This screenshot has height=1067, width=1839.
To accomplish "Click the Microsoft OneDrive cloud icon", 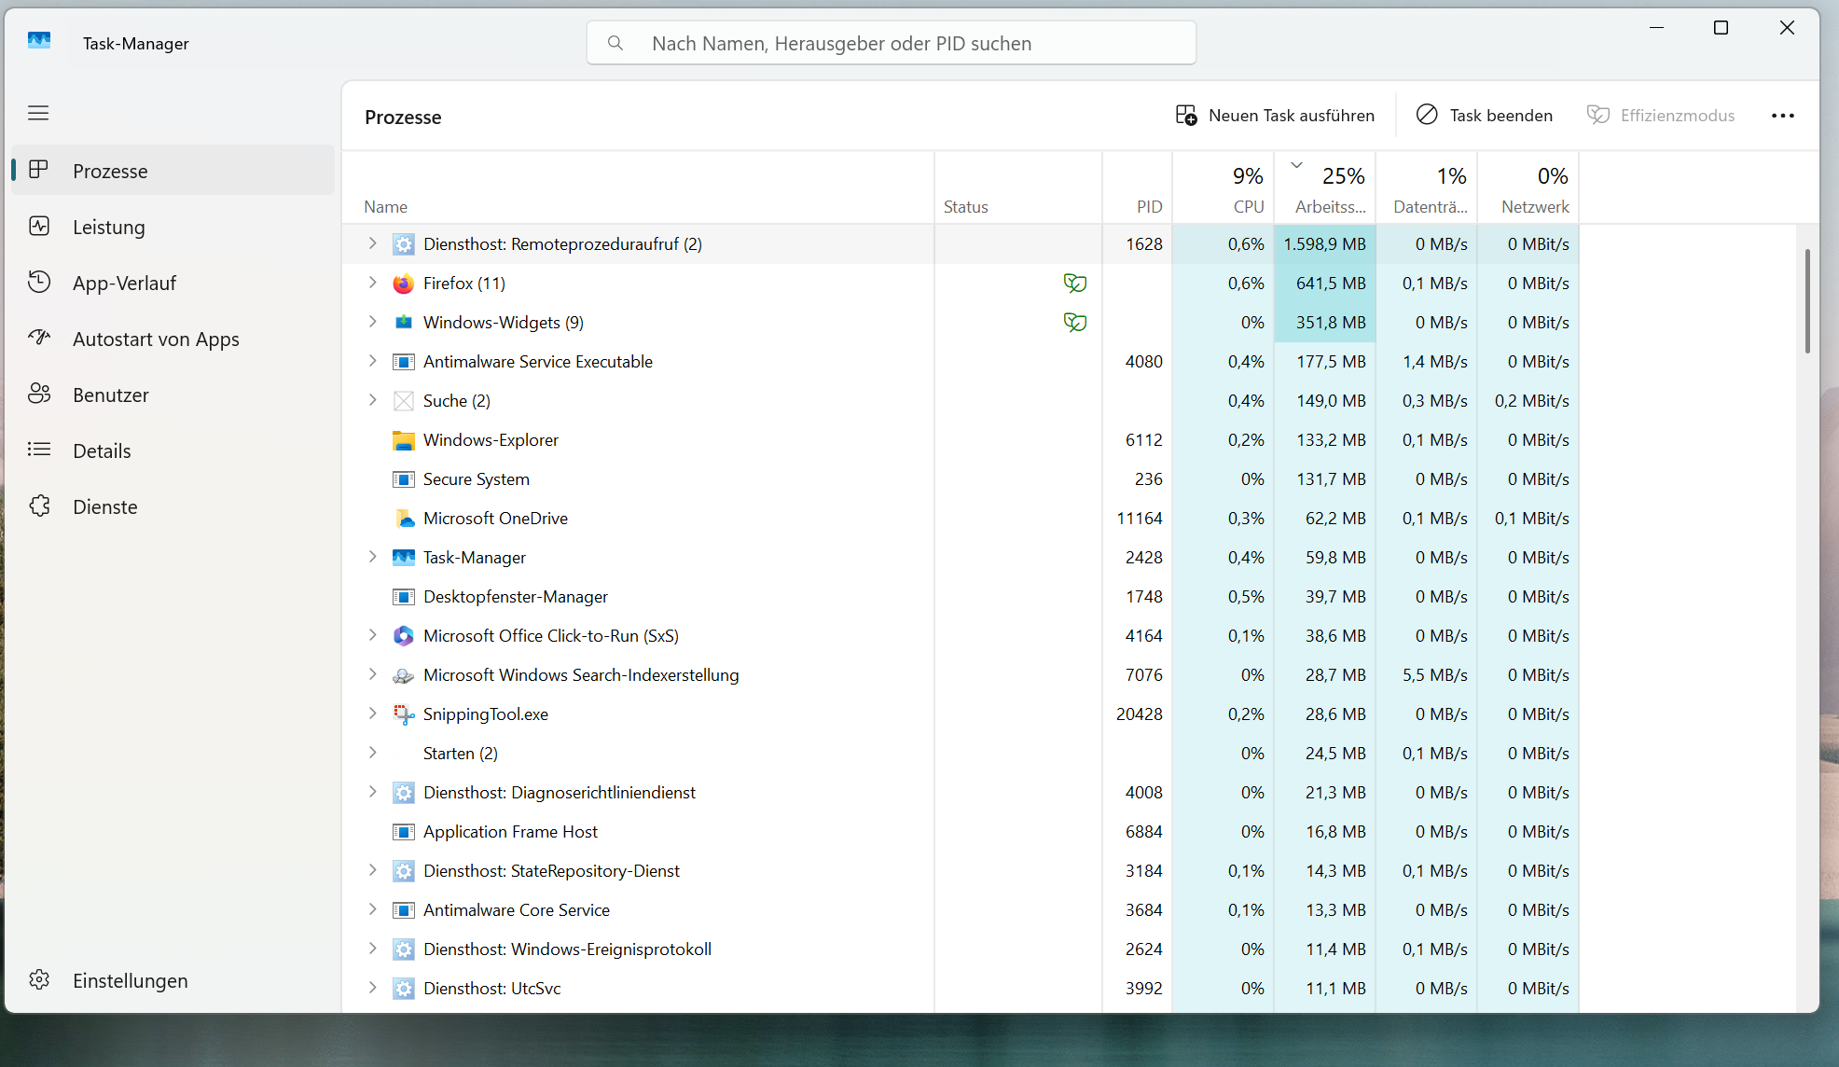I will click(403, 519).
